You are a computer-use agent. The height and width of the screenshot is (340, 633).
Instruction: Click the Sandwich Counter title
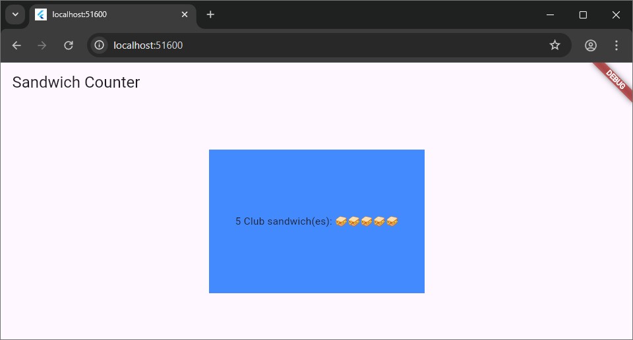click(76, 82)
